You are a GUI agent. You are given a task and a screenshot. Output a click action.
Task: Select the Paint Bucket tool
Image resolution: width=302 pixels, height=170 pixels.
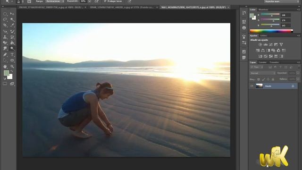point(12,43)
